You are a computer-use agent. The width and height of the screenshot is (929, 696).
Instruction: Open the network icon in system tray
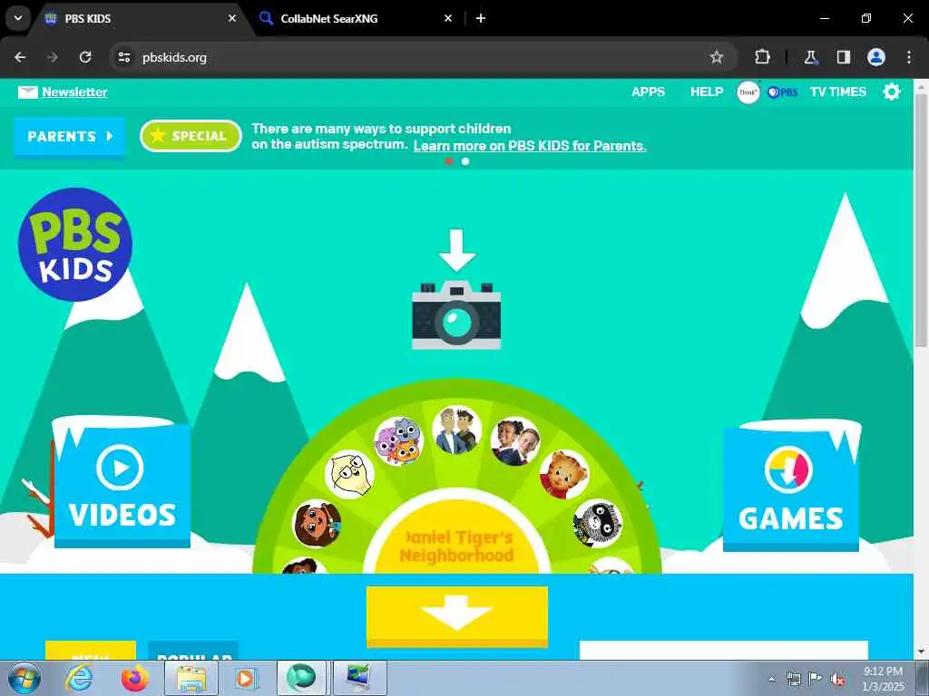793,680
